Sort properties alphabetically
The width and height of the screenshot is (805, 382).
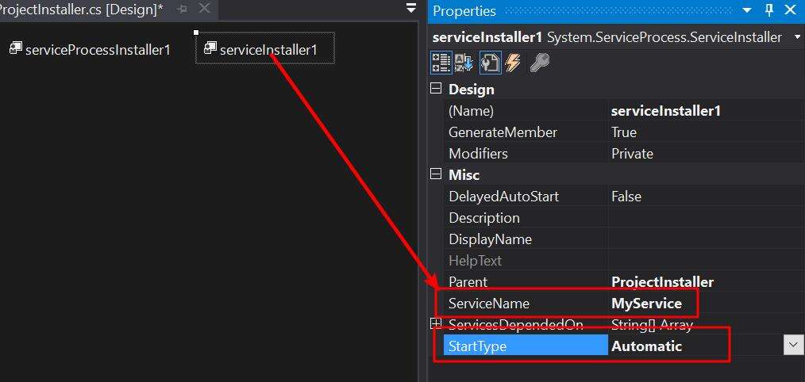click(464, 62)
